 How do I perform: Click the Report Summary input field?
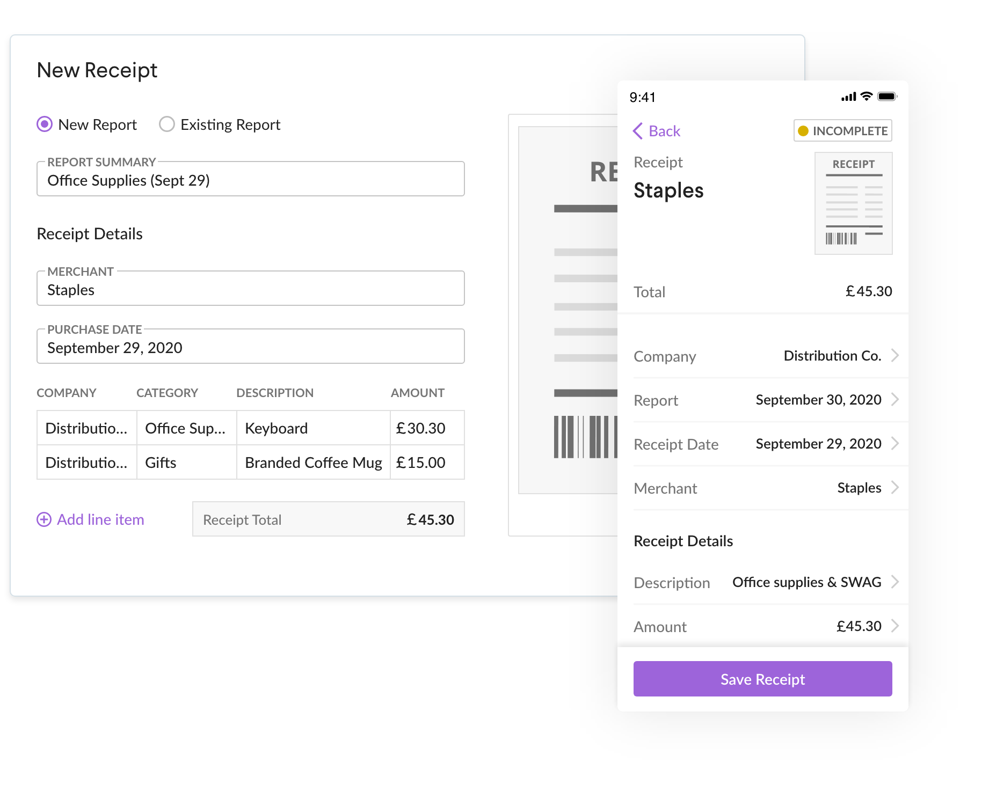[x=250, y=180]
